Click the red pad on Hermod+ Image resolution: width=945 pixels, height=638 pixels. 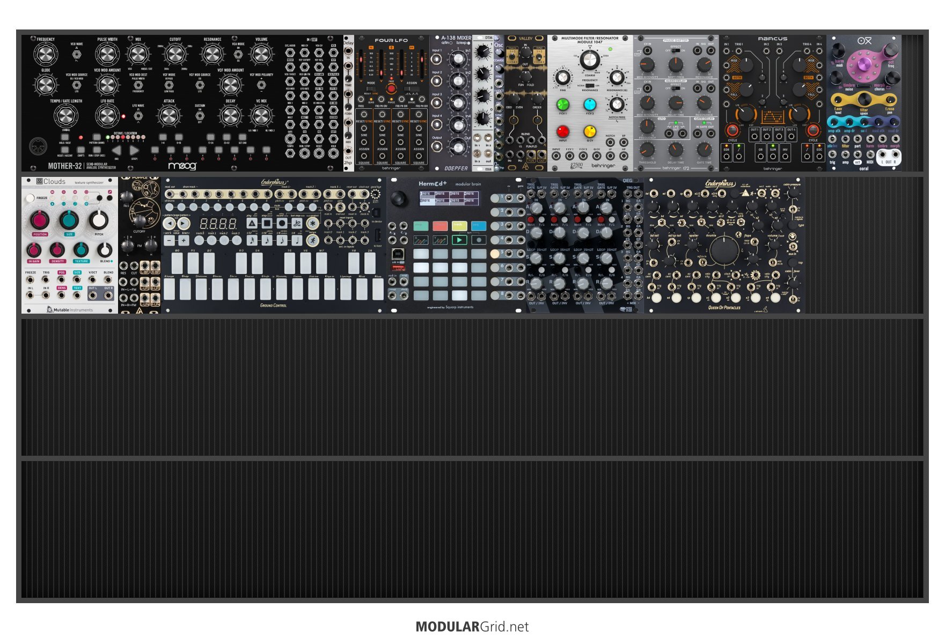pos(440,226)
